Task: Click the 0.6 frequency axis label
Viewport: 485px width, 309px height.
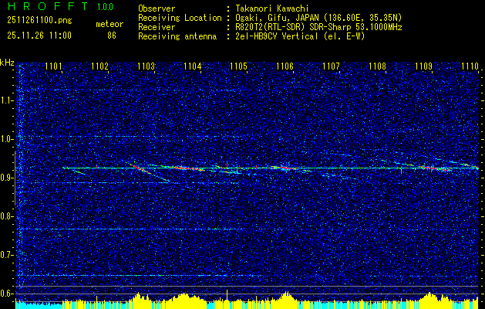Action: [6, 294]
